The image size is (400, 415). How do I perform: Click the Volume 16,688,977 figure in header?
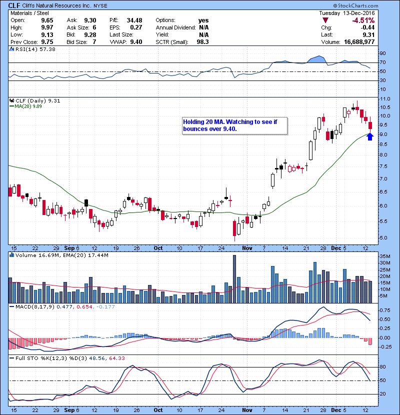(372, 42)
